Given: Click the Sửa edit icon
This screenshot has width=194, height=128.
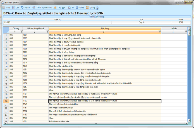Looking at the screenshot, I should point(4,8).
